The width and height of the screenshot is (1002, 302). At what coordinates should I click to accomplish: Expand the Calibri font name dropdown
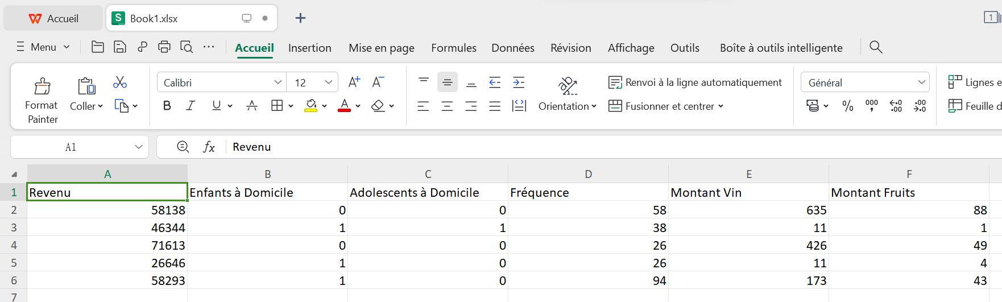[278, 82]
